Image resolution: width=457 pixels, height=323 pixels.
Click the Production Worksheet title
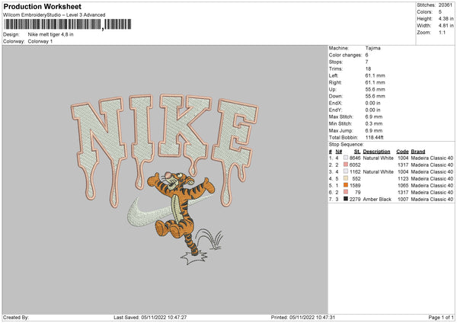tap(43, 6)
